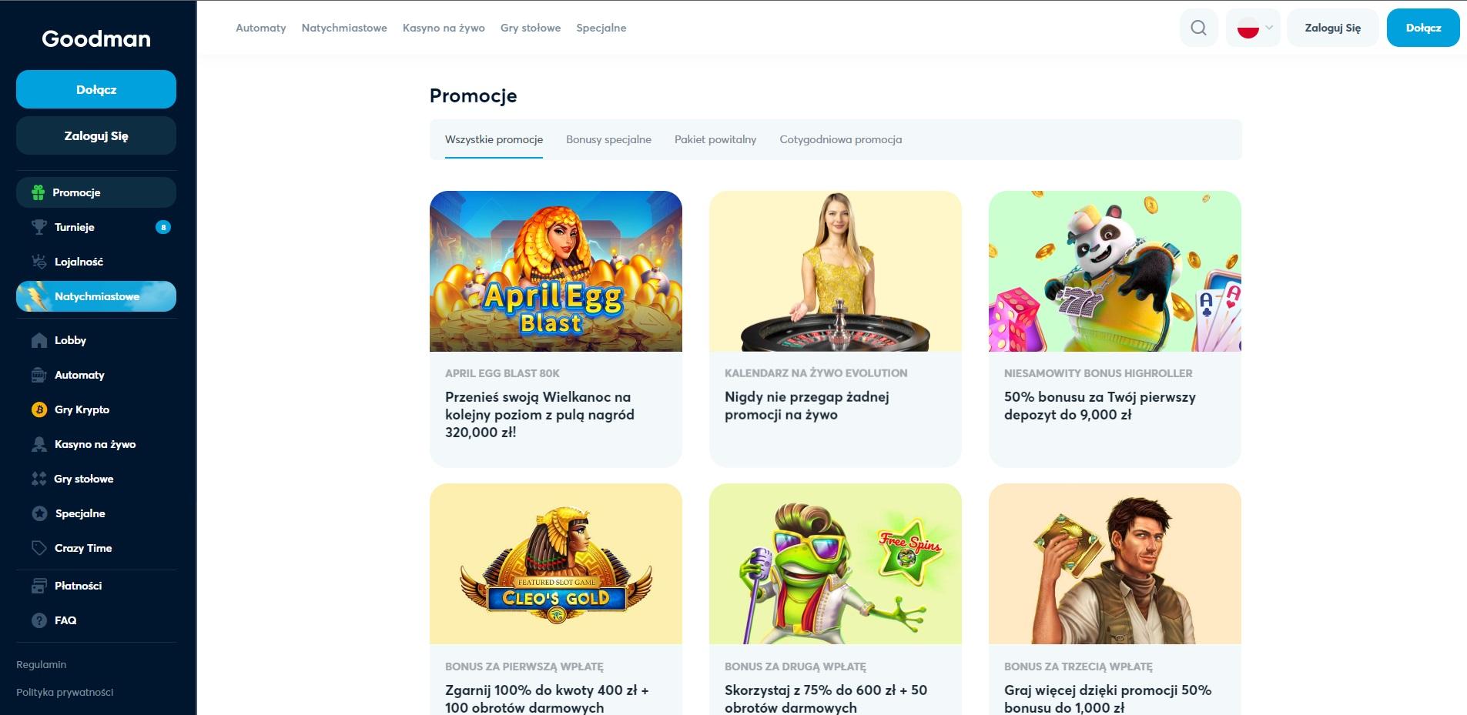Open the April Egg Blast promotion thumbnail
The image size is (1467, 715).
556,271
